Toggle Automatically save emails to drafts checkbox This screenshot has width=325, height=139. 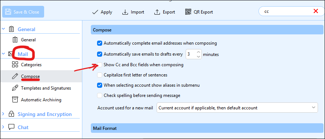click(x=100, y=54)
